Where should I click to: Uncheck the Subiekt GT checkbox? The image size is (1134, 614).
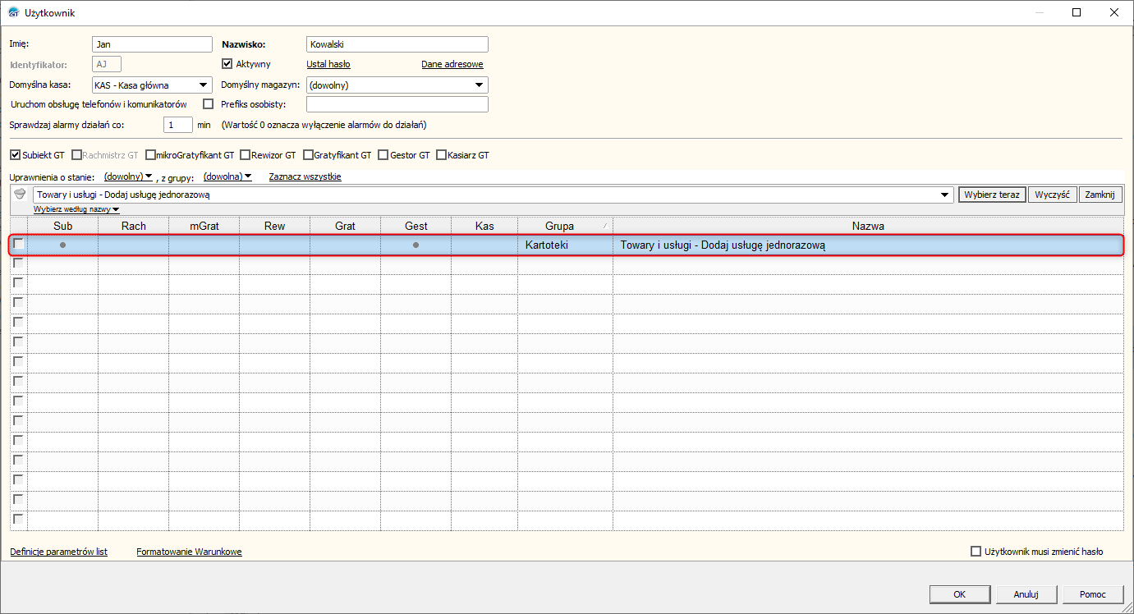[x=15, y=154]
